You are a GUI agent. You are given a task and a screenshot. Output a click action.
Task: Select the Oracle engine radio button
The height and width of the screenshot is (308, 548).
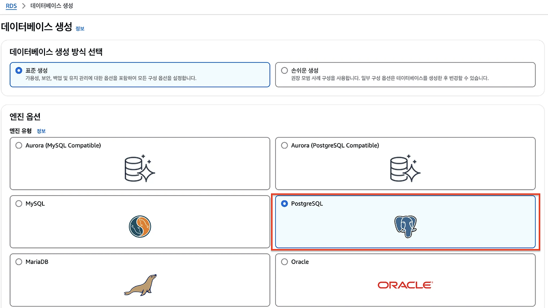[x=284, y=262]
